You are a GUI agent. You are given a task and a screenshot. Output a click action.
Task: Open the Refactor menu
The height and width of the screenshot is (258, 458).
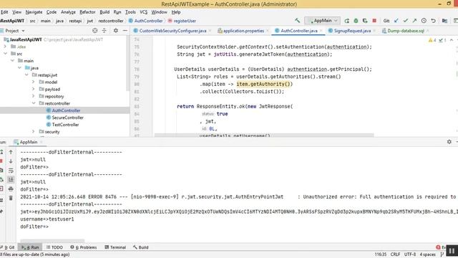(87, 12)
